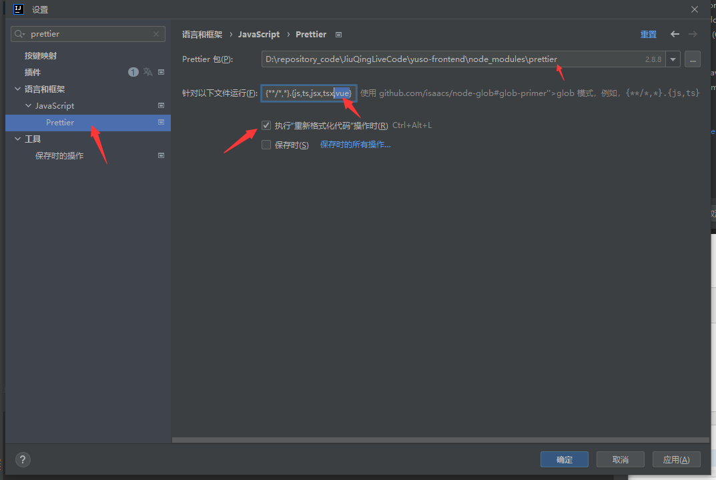Toggle 执行"重新格式化代码"操作时 checkbox

[266, 125]
